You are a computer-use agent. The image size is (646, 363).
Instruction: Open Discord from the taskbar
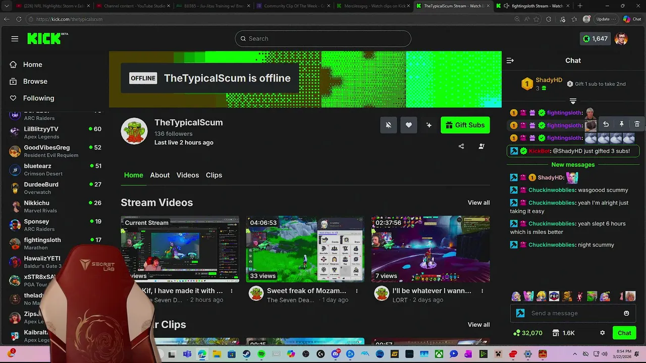[x=335, y=354]
